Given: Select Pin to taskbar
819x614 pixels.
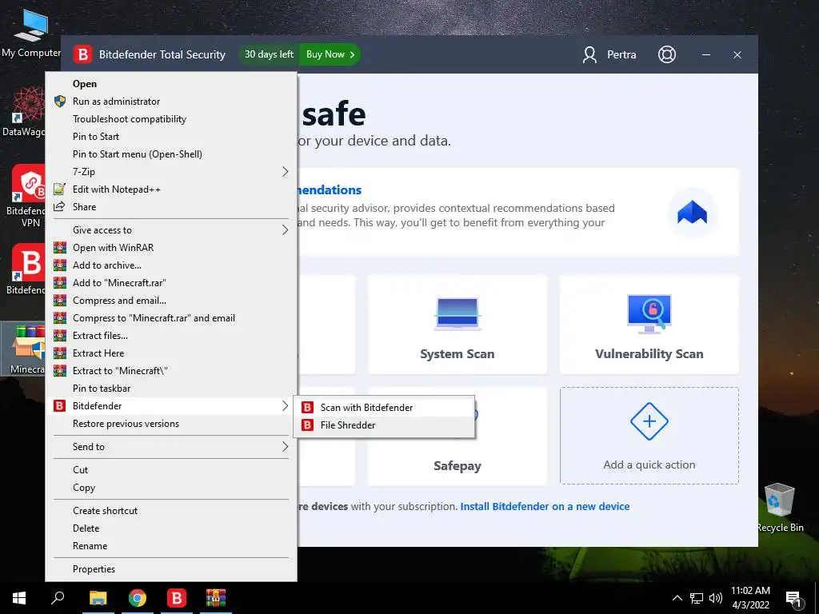Looking at the screenshot, I should tap(171, 389).
